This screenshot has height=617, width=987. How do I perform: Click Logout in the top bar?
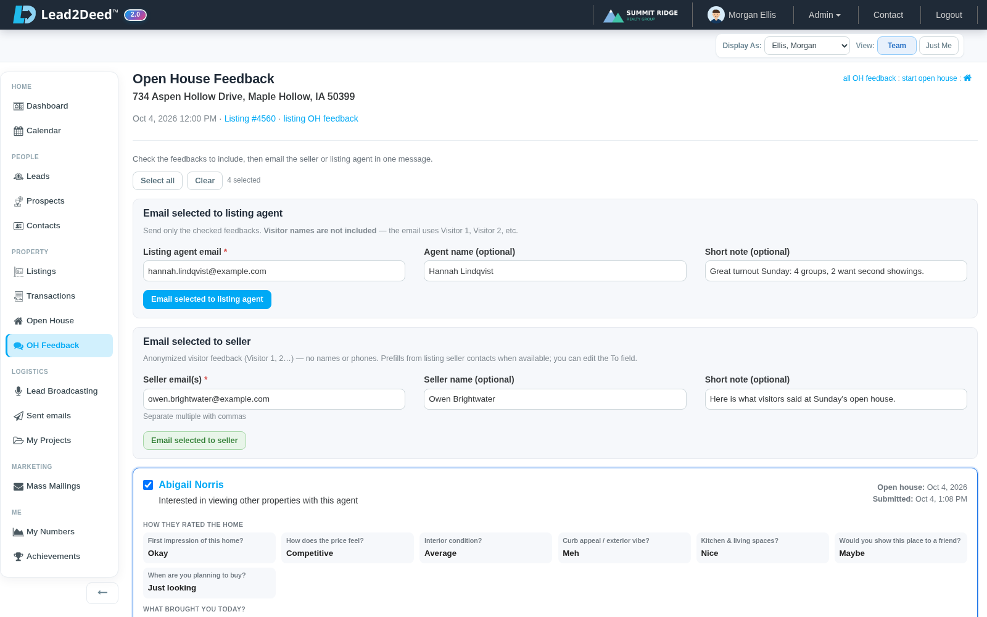click(949, 15)
